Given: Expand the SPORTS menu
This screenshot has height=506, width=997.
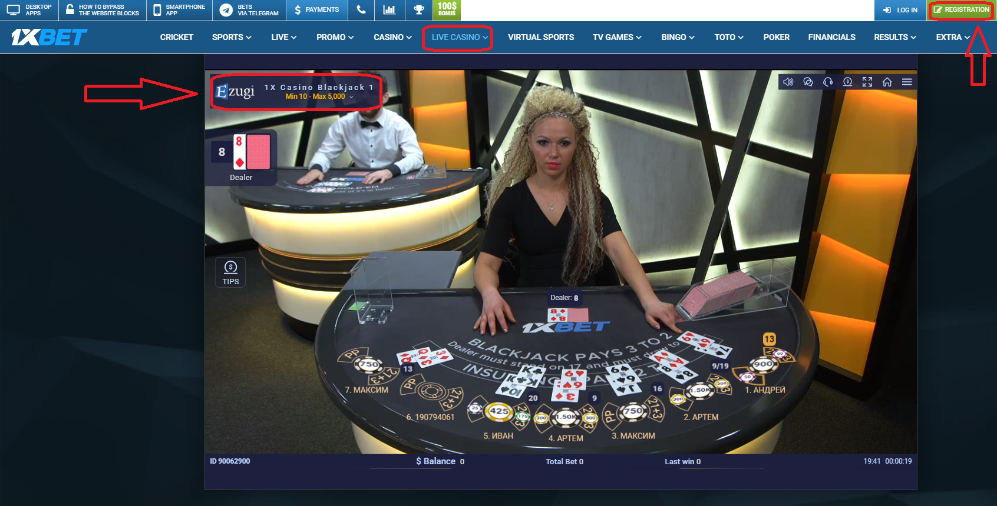Looking at the screenshot, I should pos(232,37).
